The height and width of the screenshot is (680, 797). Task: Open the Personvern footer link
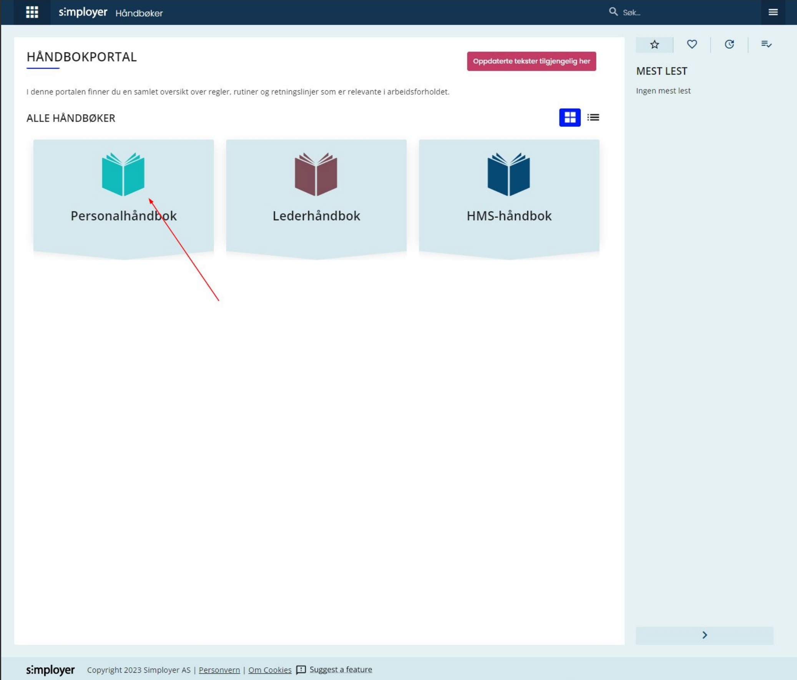[219, 670]
